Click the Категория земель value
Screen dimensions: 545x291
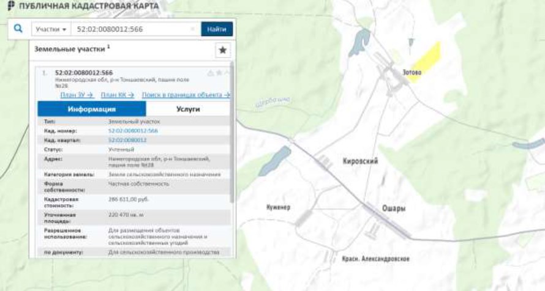click(x=164, y=174)
